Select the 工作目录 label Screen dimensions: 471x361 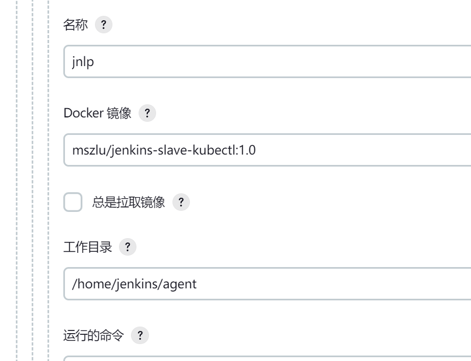click(x=88, y=247)
